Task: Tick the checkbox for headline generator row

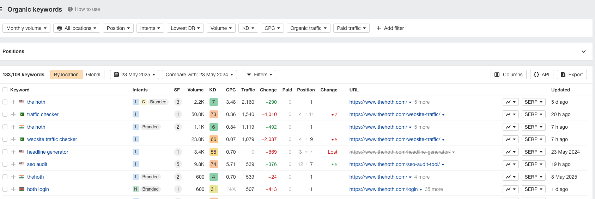Action: (x=5, y=152)
